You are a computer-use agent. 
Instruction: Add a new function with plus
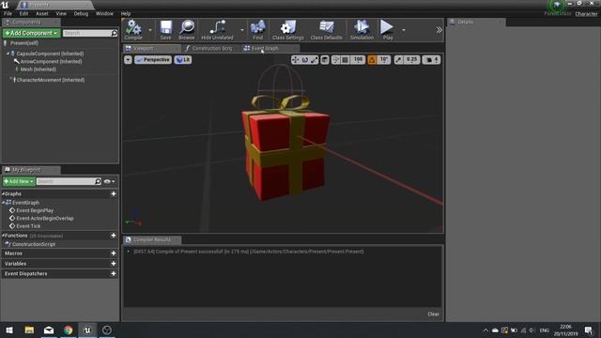[113, 236]
